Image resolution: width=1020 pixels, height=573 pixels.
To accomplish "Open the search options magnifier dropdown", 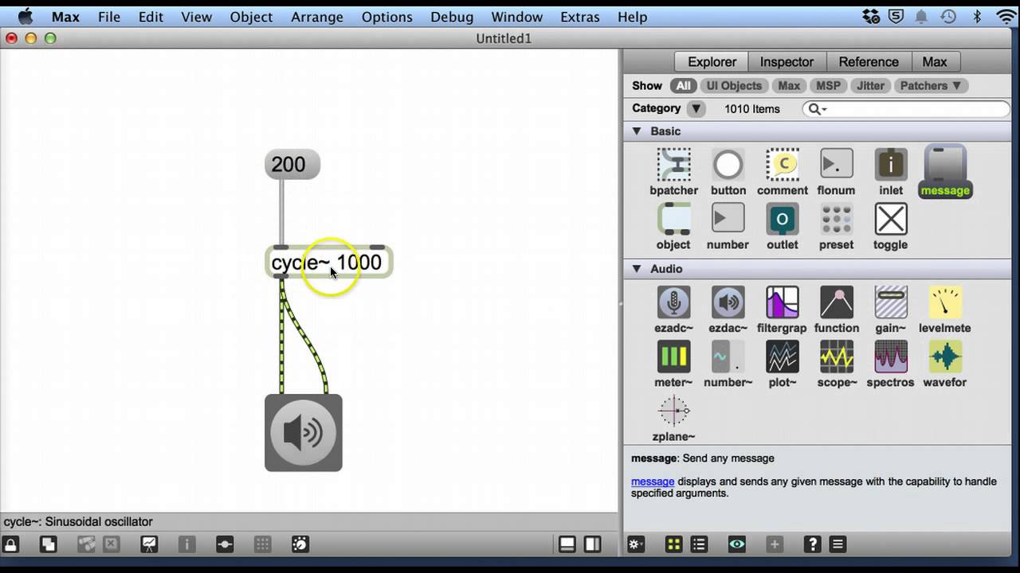I will click(x=817, y=109).
